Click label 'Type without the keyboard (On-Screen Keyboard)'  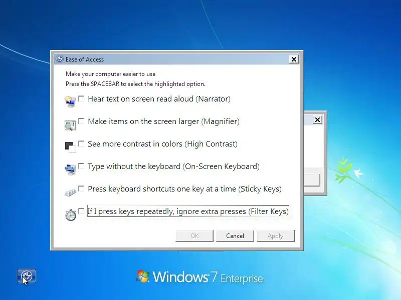click(173, 166)
